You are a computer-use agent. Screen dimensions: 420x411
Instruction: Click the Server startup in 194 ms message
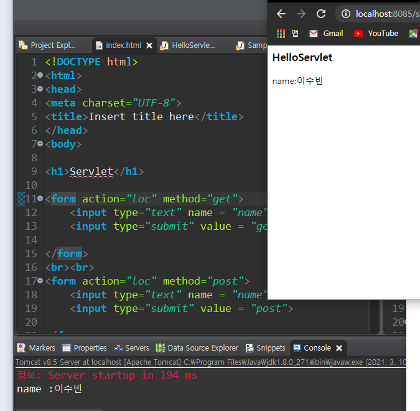click(x=107, y=375)
